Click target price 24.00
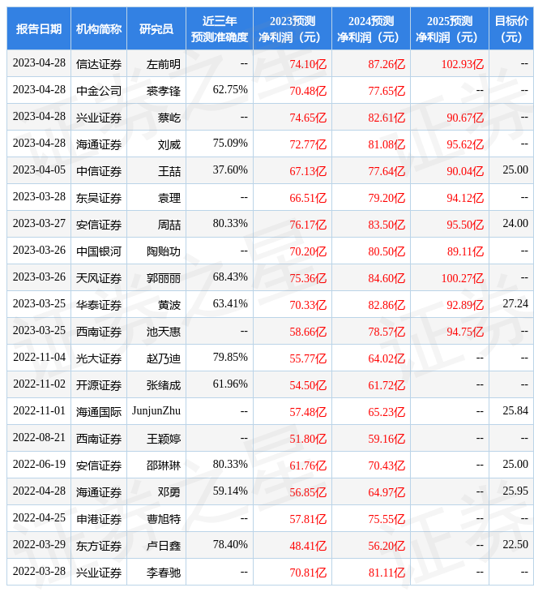 click(x=515, y=224)
